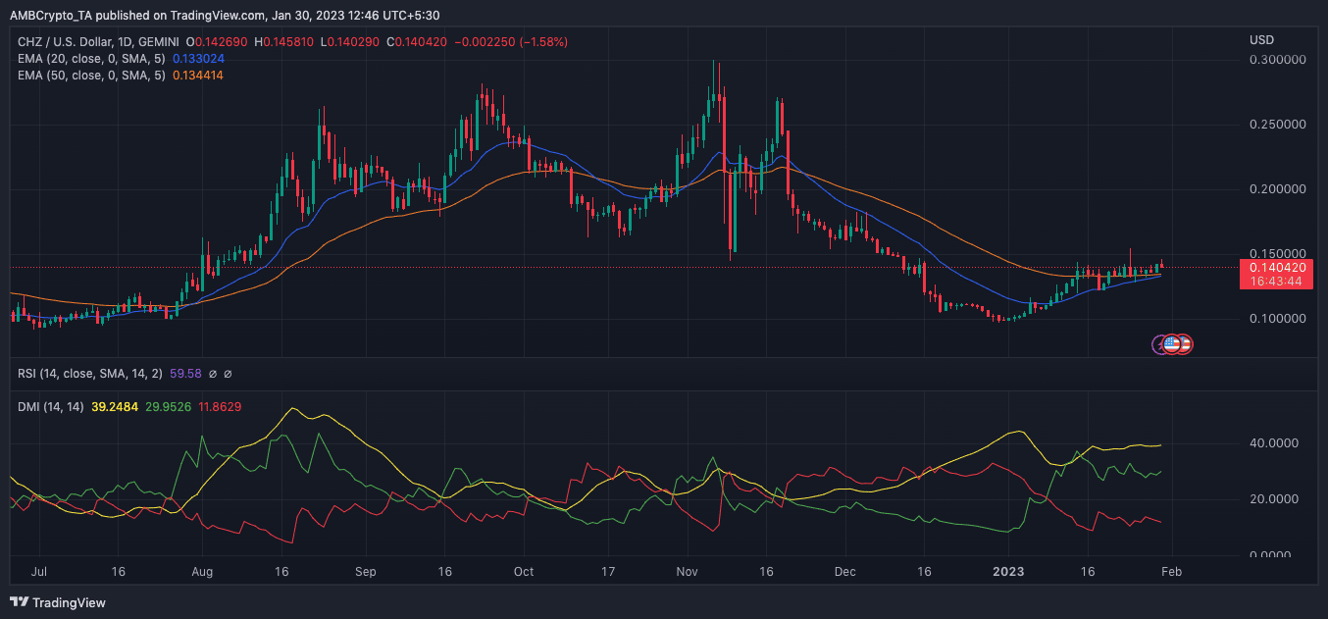Viewport: 1328px width, 619px height.
Task: Click the EMA 20 value 0.133024
Action: [x=199, y=58]
